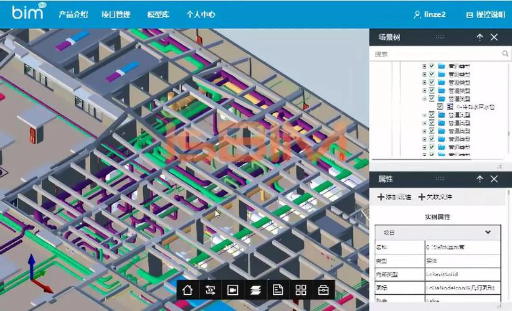Click the toolbox icon in viewport toolbar

[323, 290]
